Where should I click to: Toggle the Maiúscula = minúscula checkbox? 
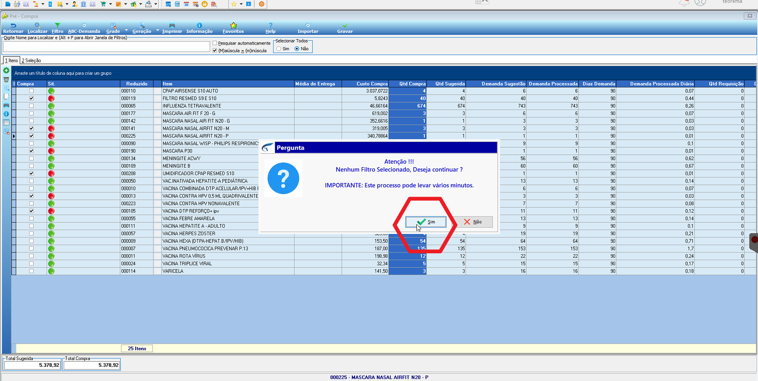[215, 51]
